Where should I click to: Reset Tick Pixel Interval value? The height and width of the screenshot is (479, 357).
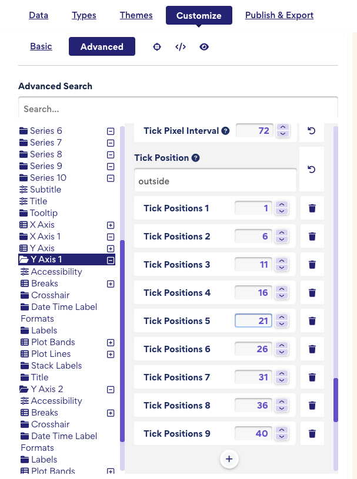coord(312,131)
